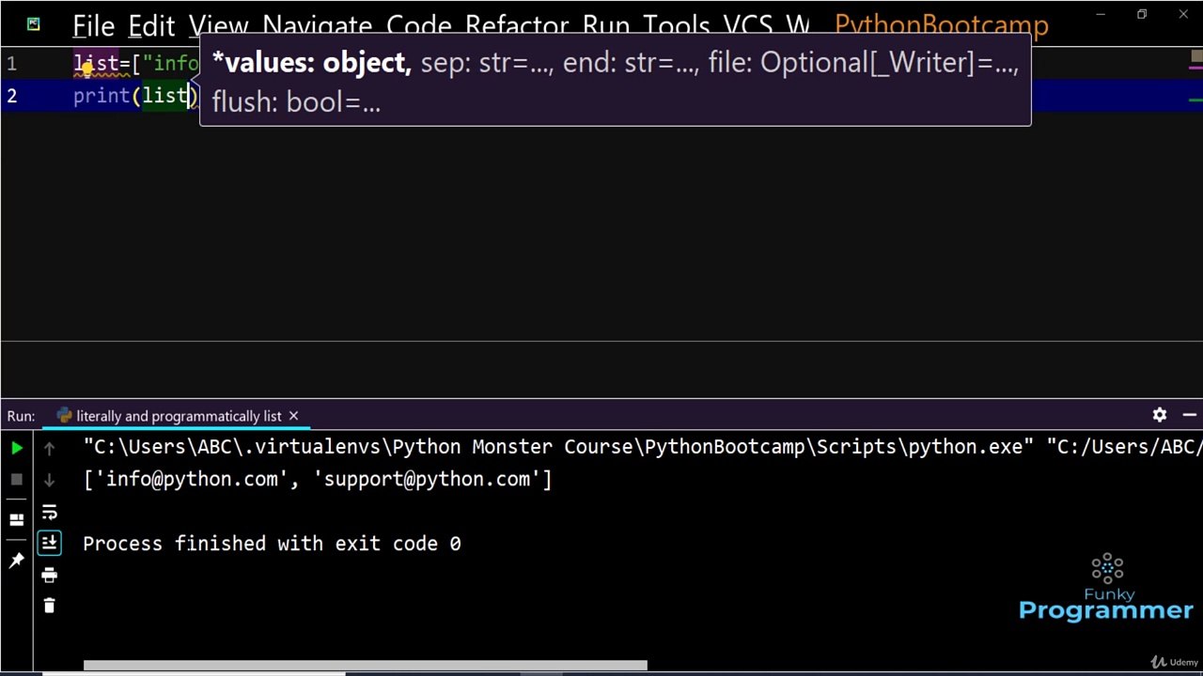Click the output line with 'info@python.com'
Screen dimensions: 1203x676
click(x=318, y=479)
